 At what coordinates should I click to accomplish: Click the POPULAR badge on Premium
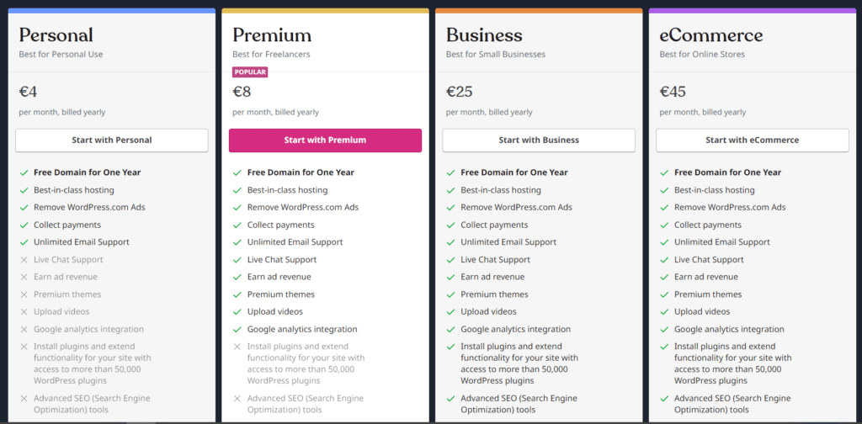[250, 72]
